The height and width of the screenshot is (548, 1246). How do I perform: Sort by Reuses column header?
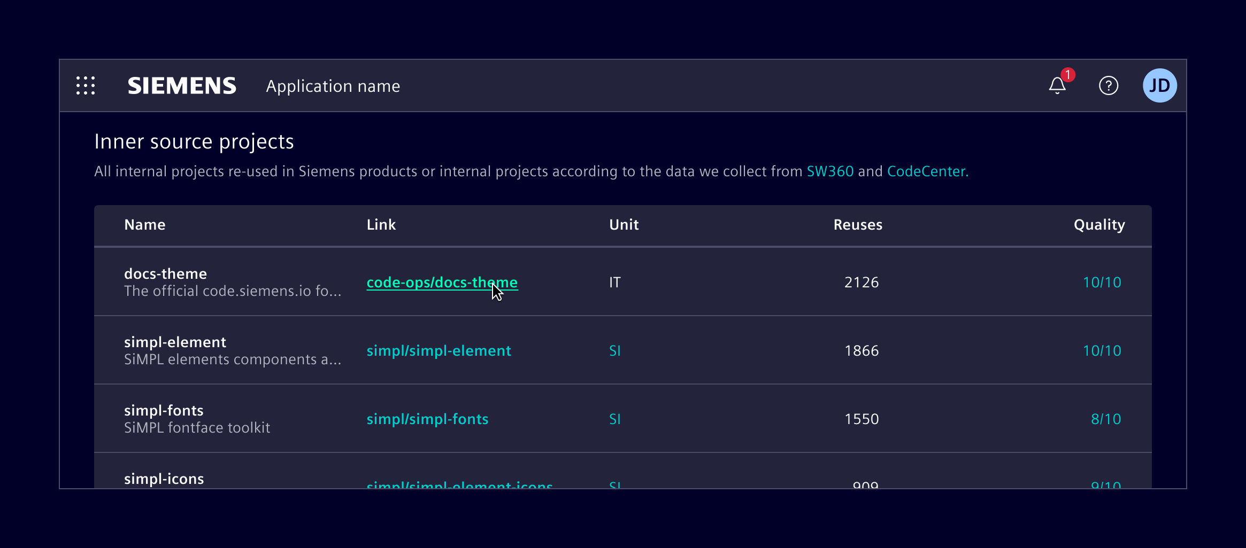[858, 225]
